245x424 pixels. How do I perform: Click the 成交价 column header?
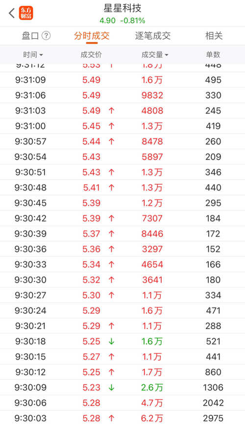pos(91,54)
